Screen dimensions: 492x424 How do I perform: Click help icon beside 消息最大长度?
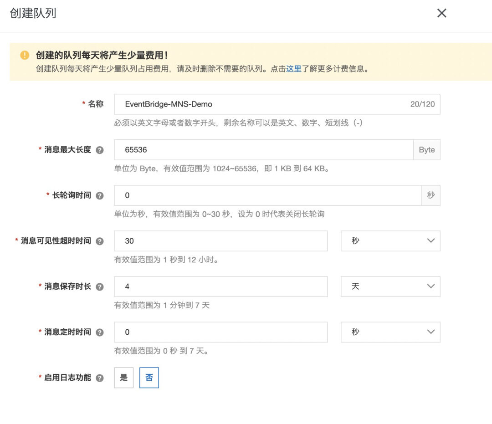click(x=100, y=150)
